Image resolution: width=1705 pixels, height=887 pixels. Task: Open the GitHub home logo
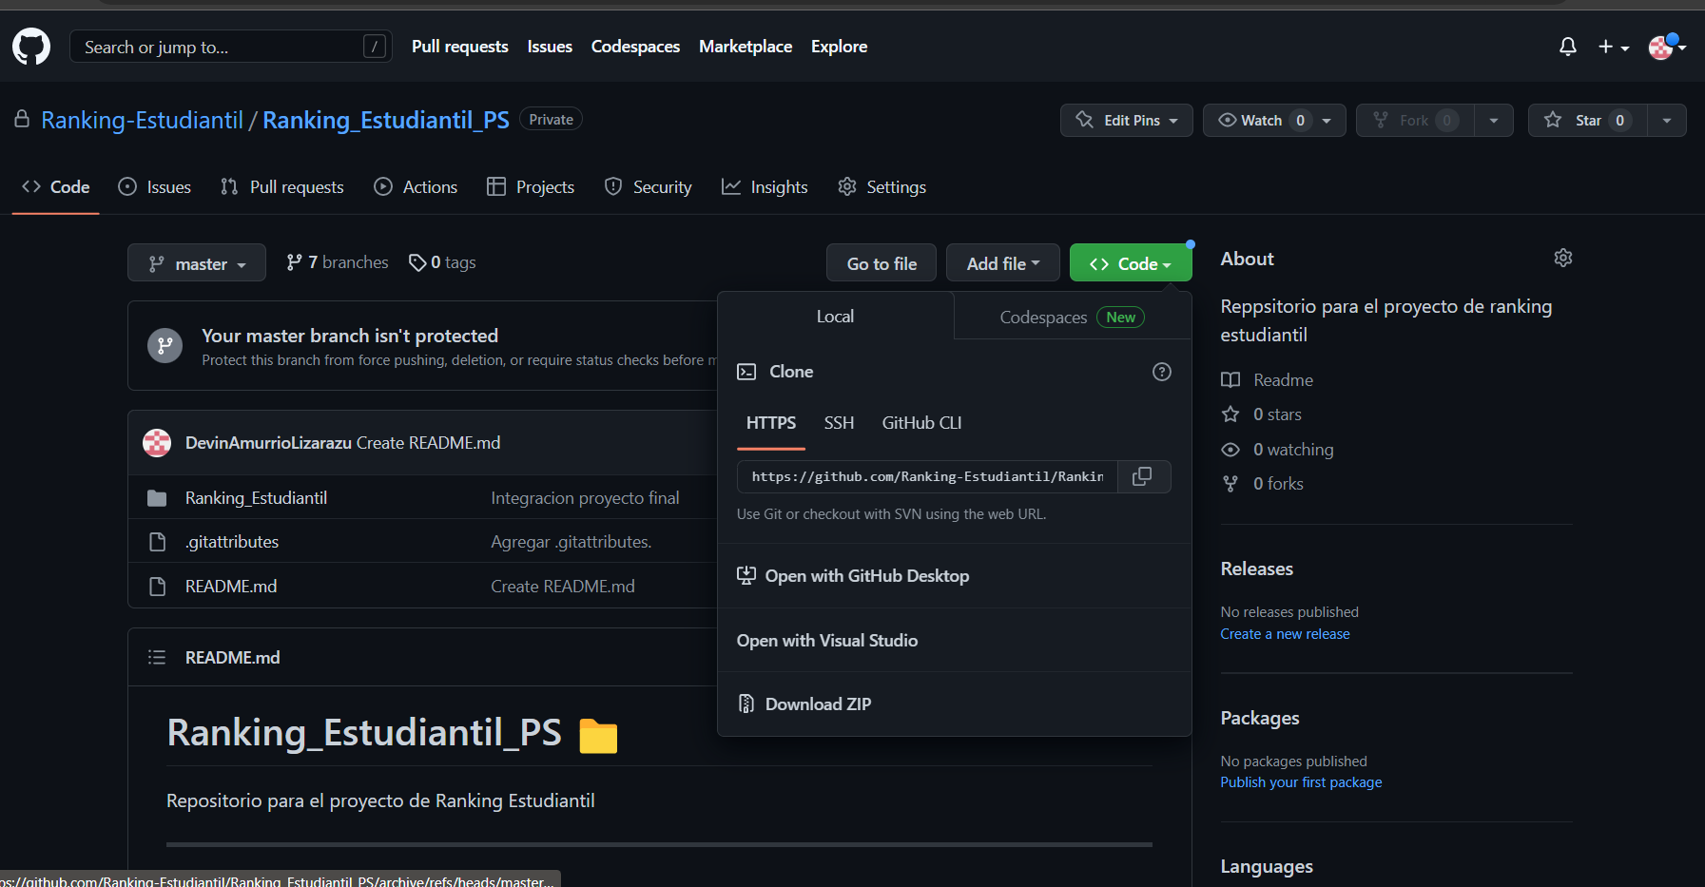[x=31, y=47]
